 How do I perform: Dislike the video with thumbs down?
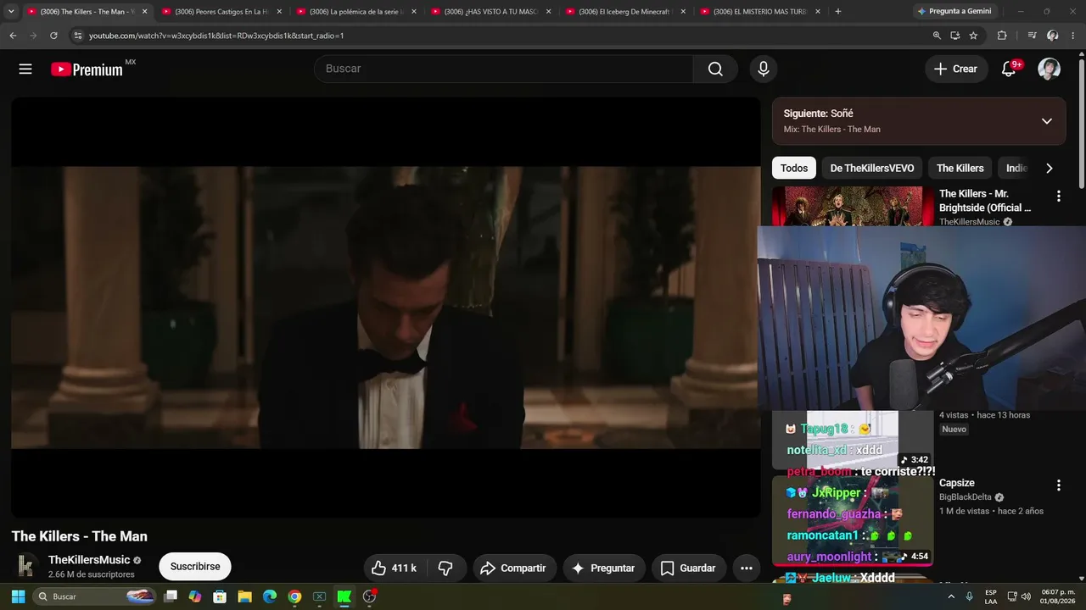point(445,568)
